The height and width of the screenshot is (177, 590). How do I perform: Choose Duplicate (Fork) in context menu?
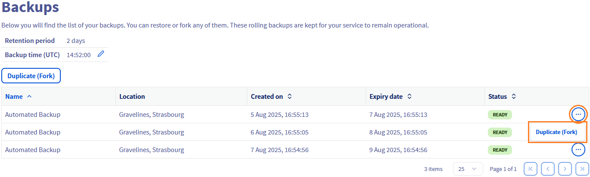click(556, 132)
